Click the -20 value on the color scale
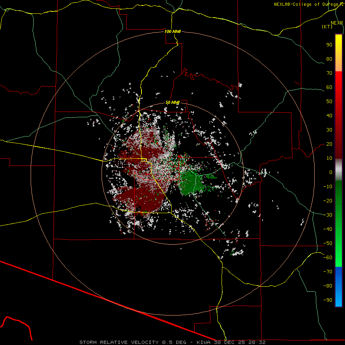The width and height of the screenshot is (345, 345). tap(328, 201)
